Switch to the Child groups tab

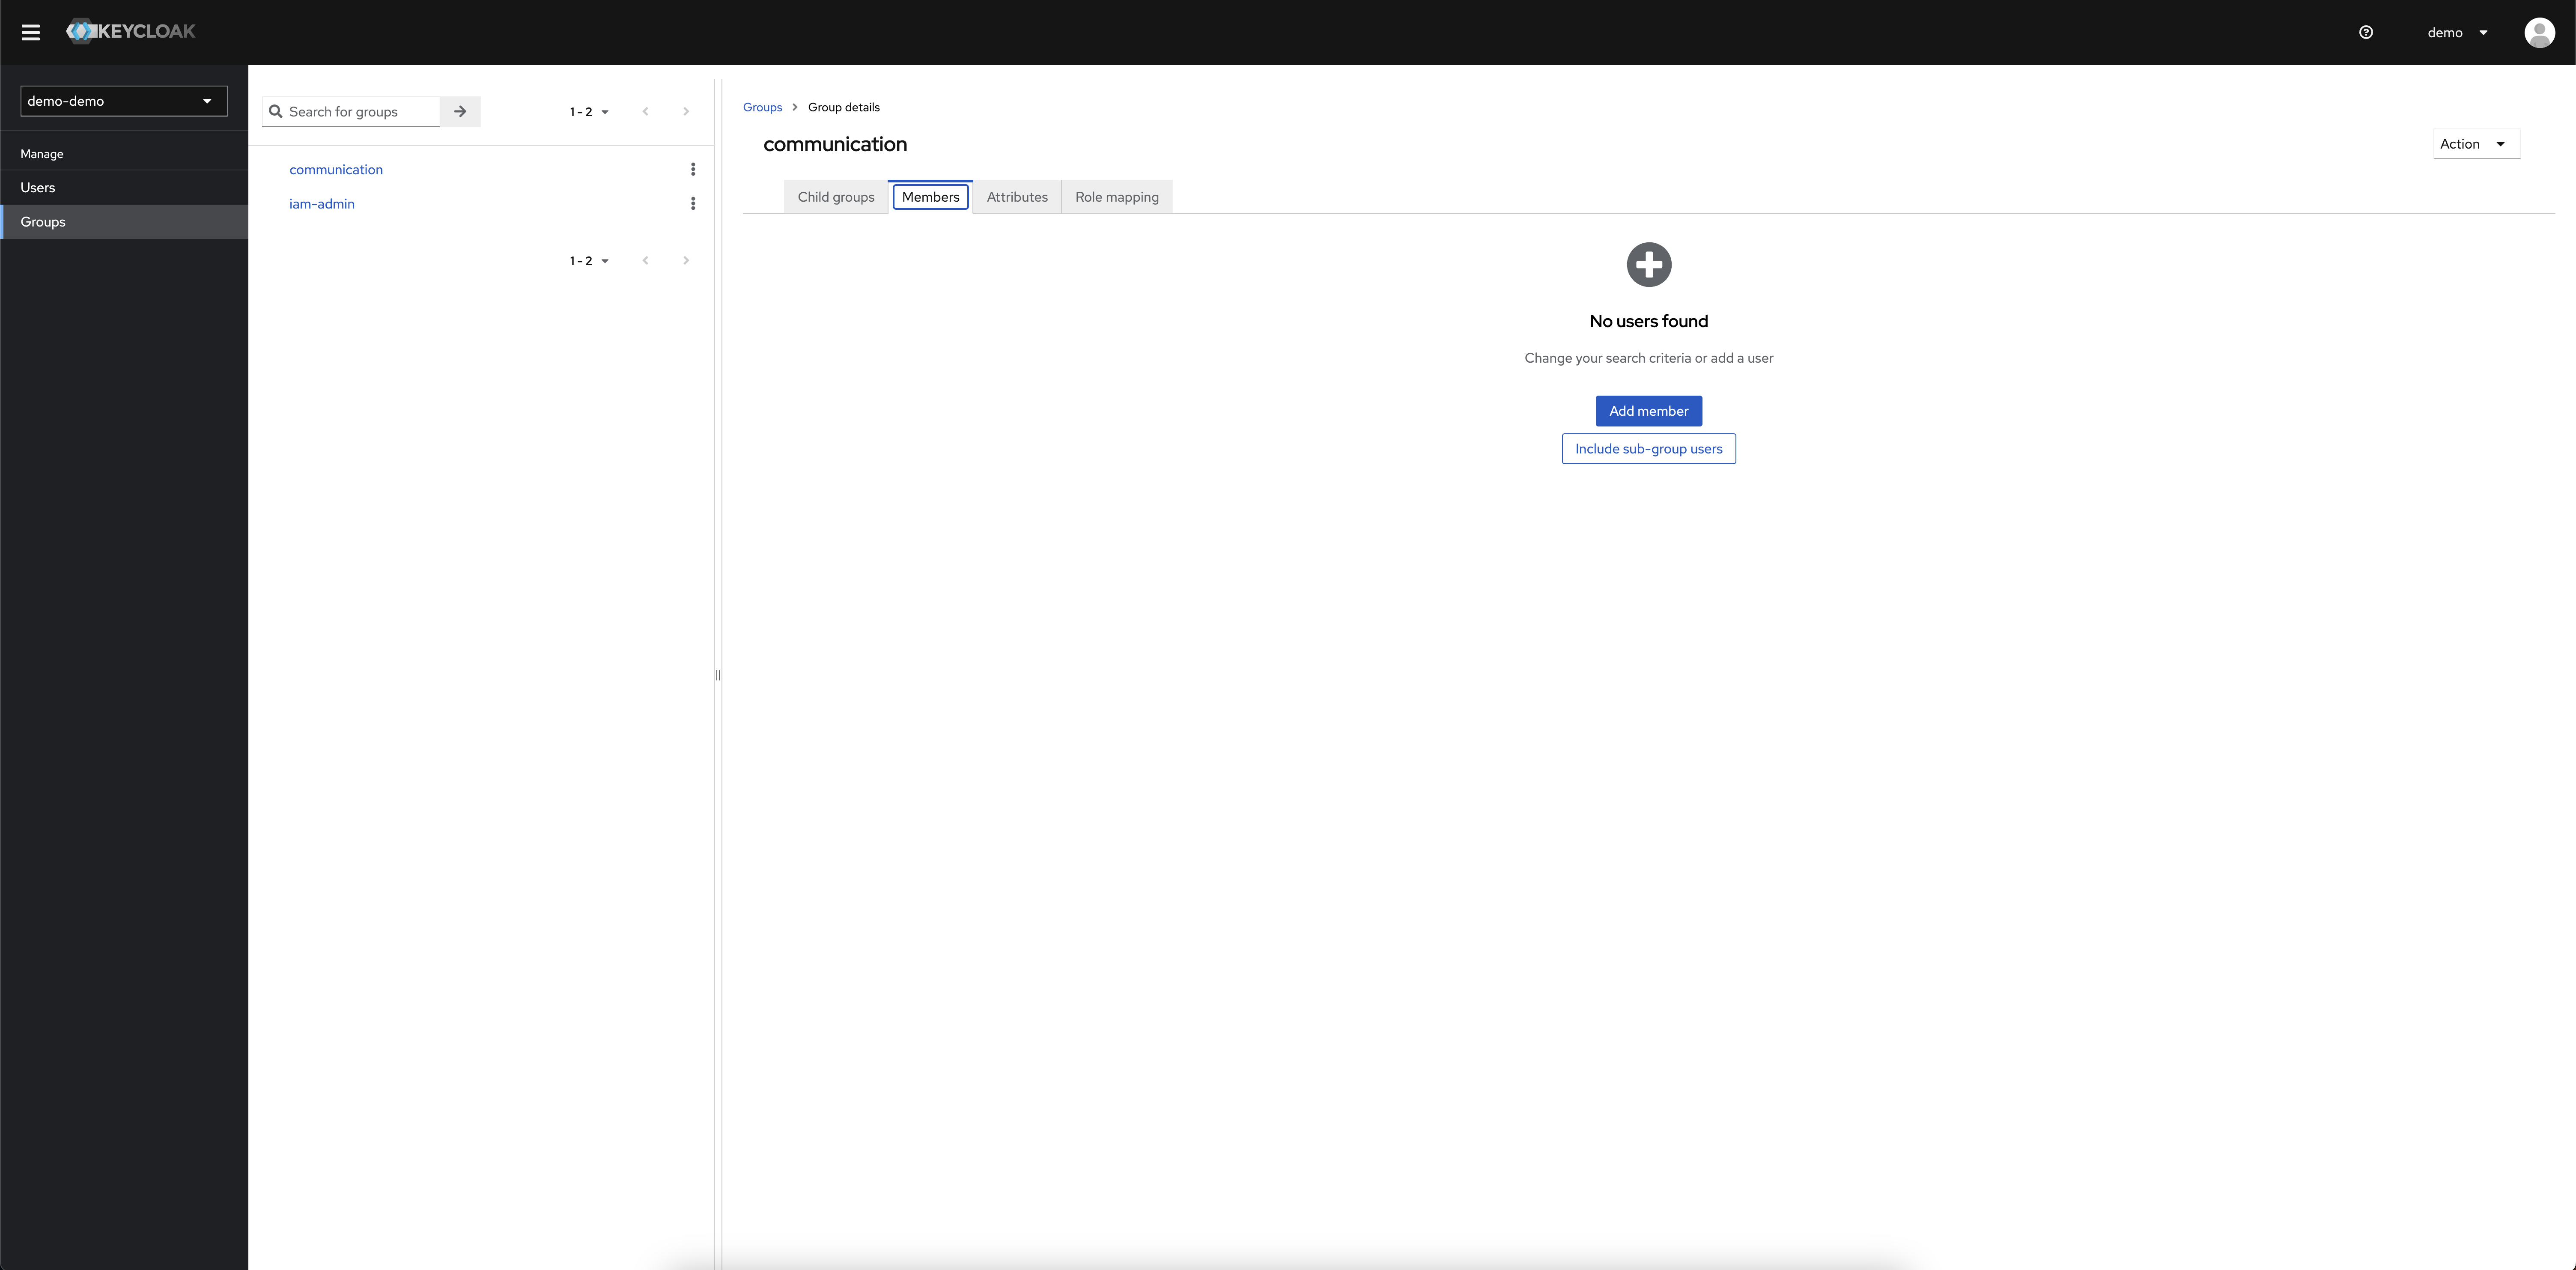[835, 196]
